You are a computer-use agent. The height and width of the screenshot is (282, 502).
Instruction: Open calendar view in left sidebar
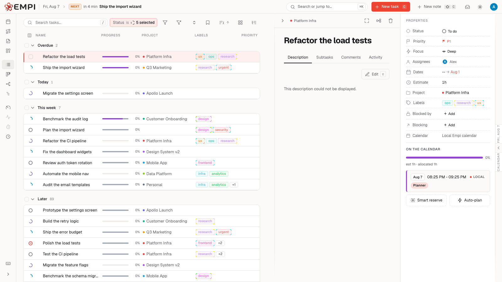pyautogui.click(x=8, y=22)
